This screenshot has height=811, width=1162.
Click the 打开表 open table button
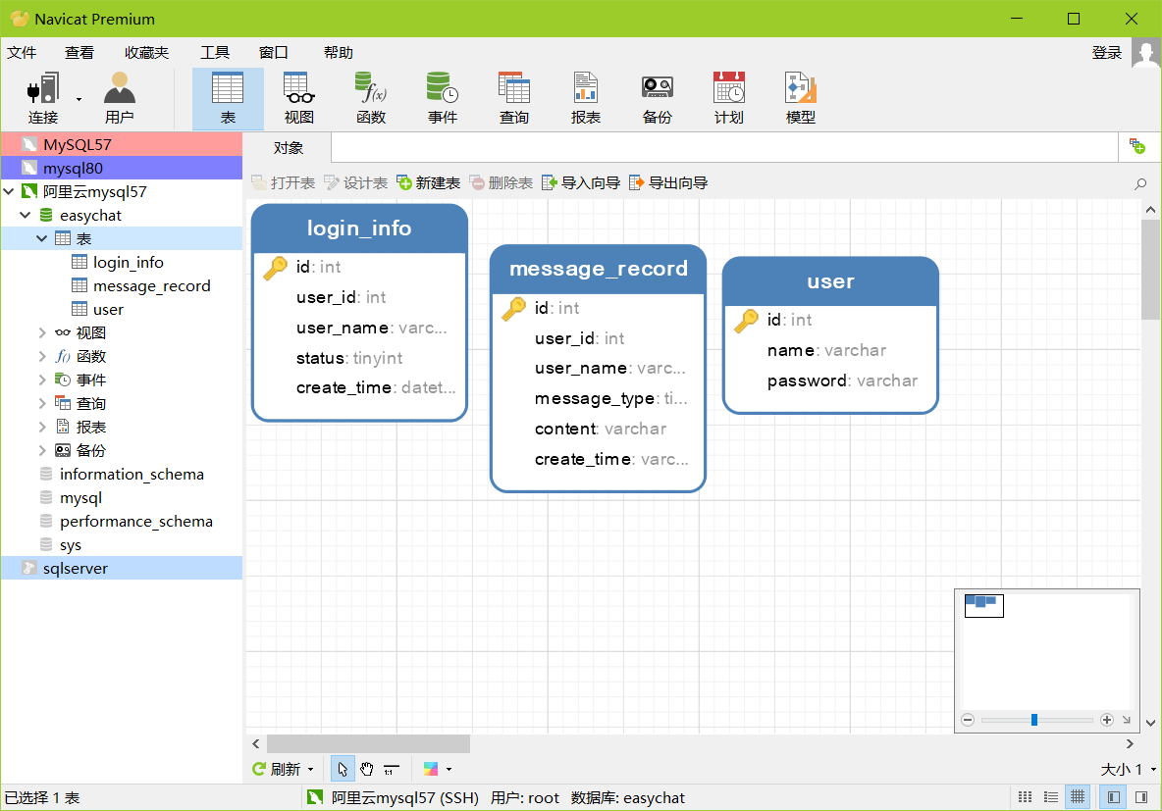click(283, 183)
